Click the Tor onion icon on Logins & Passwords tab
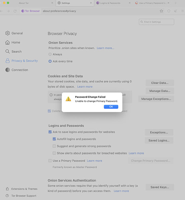The width and height of the screenshot is (185, 200). (x=98, y=3)
